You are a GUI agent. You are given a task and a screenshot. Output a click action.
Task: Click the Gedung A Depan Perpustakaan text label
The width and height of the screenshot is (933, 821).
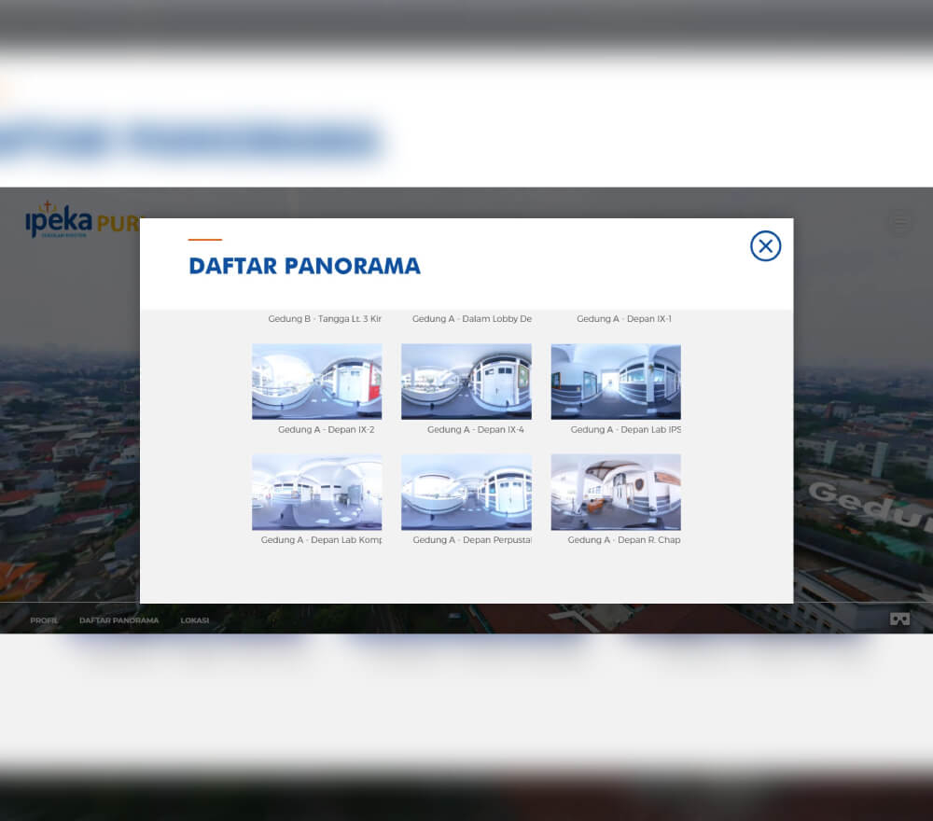click(x=471, y=540)
